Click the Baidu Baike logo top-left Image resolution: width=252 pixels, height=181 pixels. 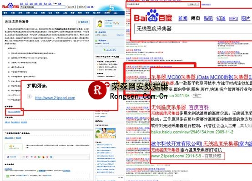(10, 6)
